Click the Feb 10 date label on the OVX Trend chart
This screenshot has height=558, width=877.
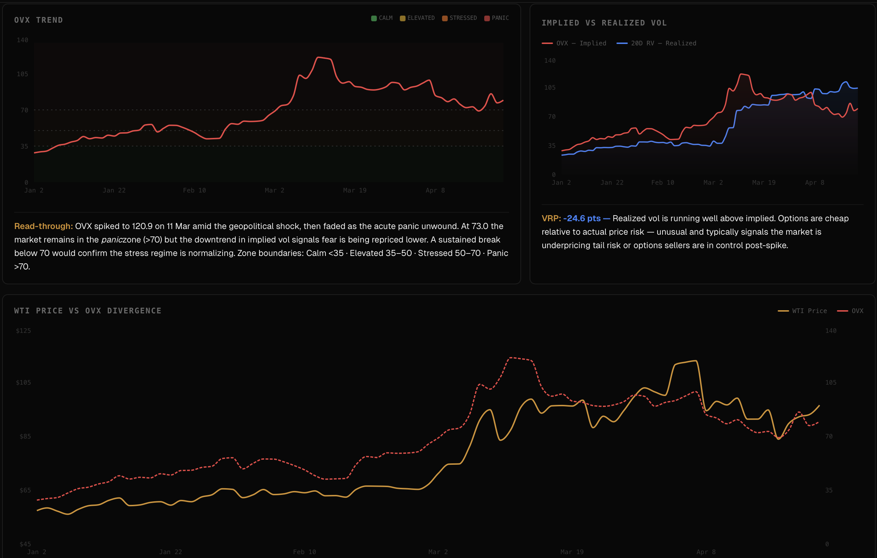[195, 190]
